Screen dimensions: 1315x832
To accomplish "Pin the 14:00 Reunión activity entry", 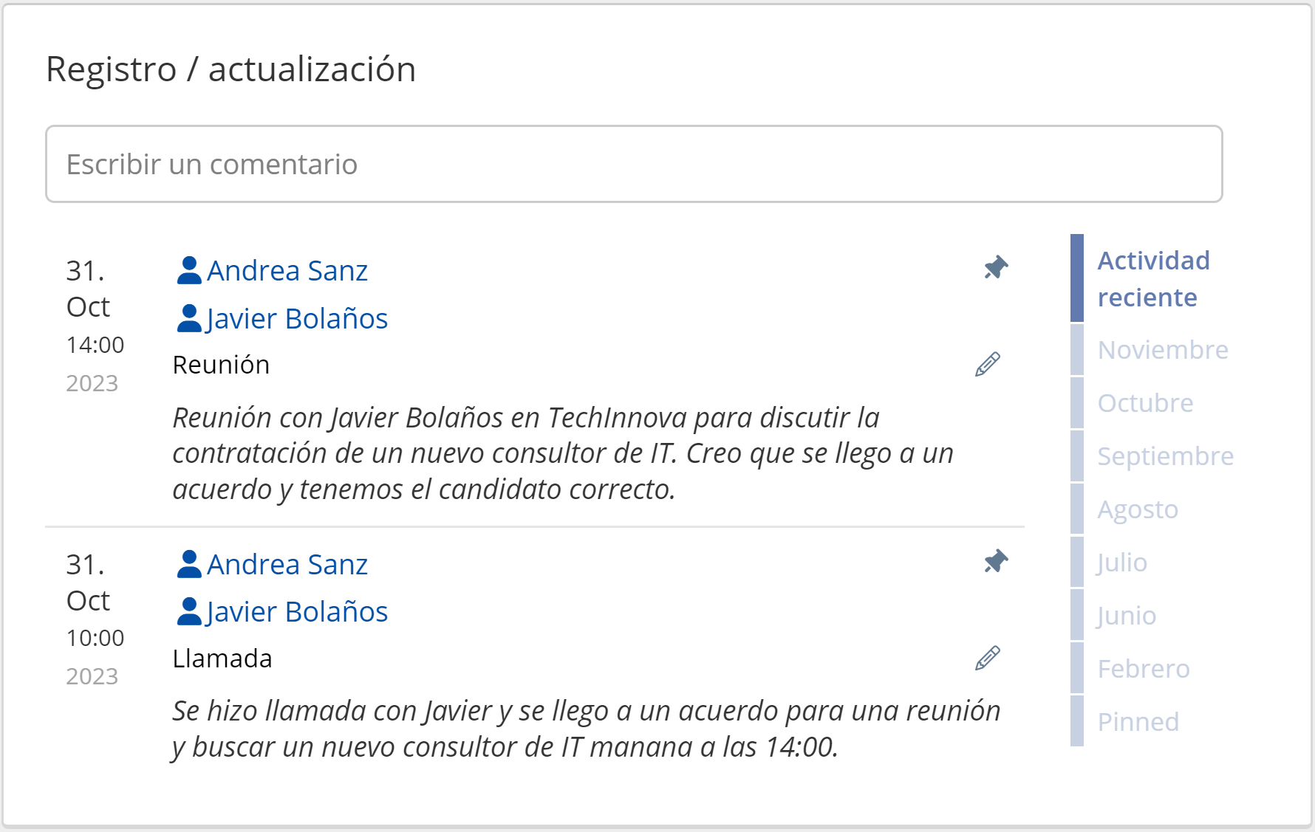I will (996, 267).
